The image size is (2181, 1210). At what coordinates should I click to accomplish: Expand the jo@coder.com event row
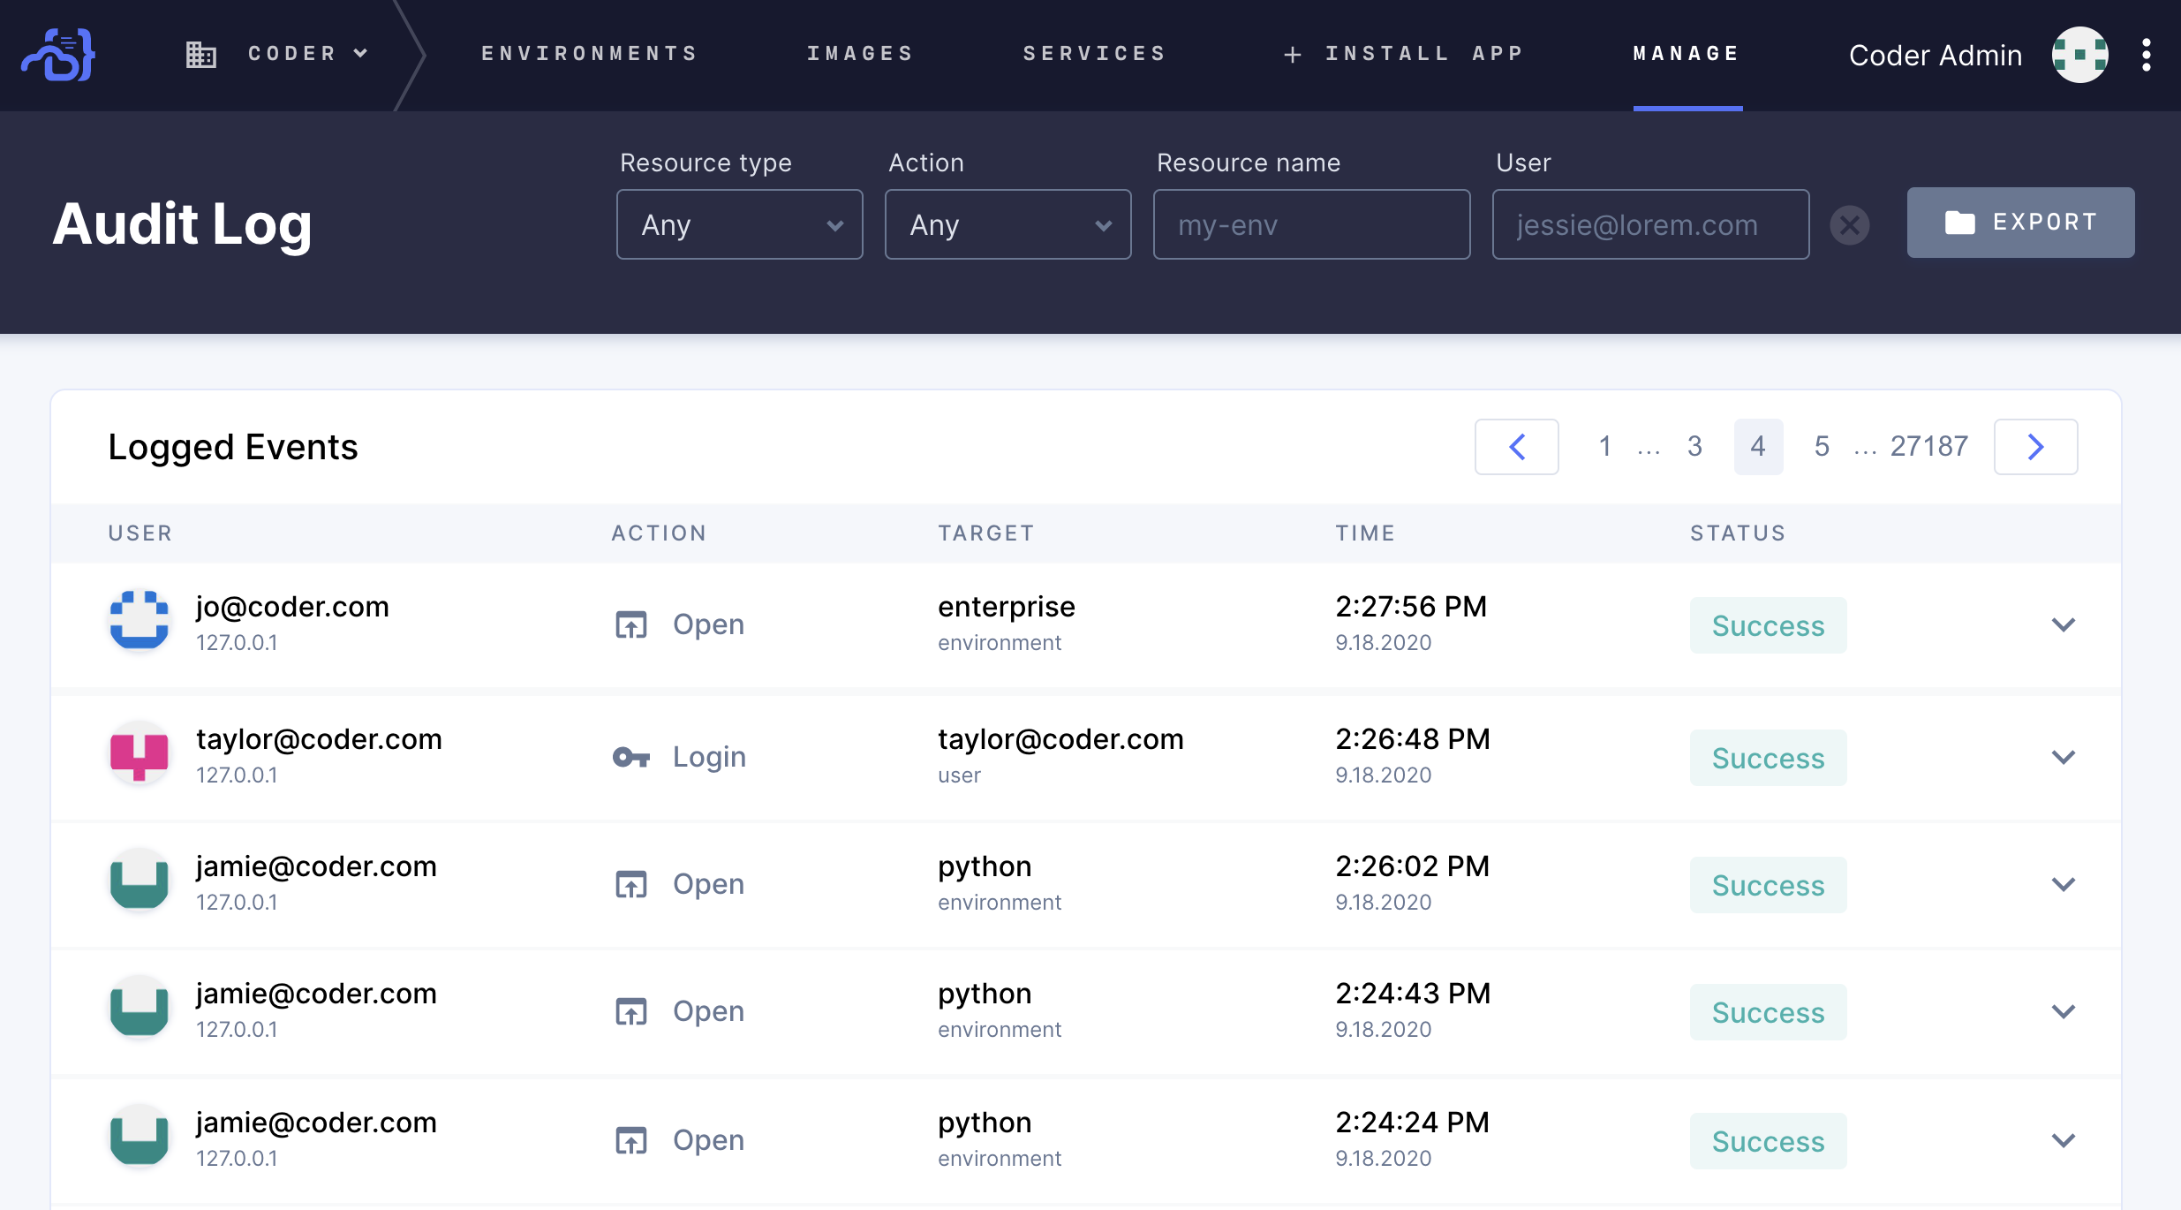click(x=2063, y=625)
